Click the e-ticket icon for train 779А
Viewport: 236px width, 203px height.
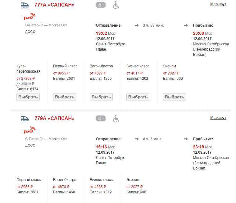click(100, 118)
